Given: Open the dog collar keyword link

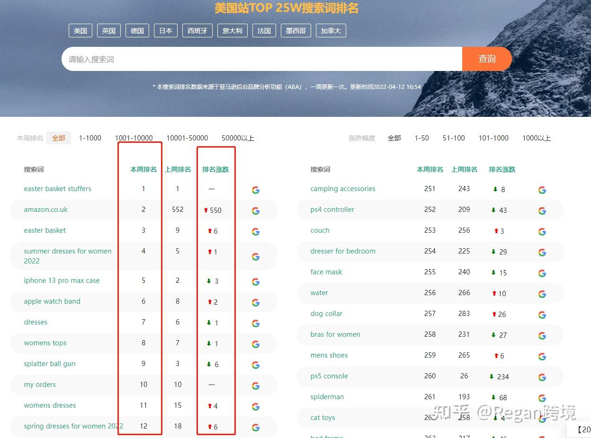Looking at the screenshot, I should click(326, 314).
